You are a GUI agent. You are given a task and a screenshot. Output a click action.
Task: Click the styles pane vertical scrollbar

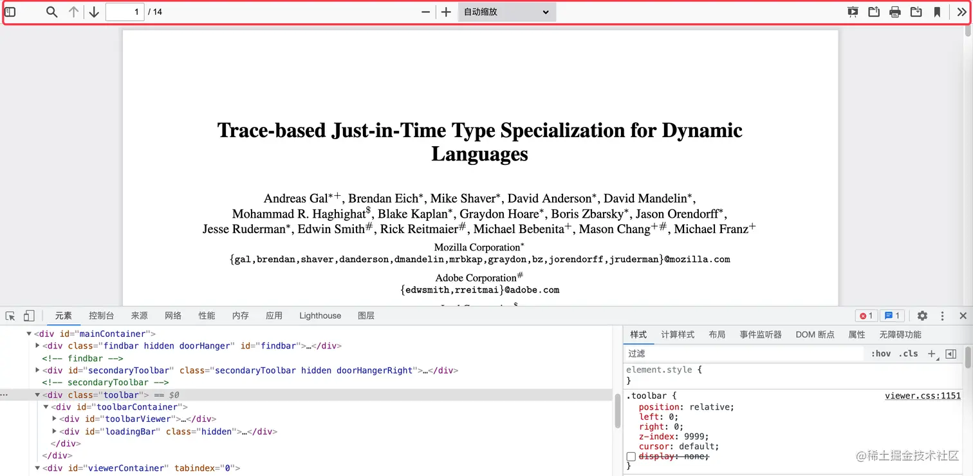click(967, 357)
